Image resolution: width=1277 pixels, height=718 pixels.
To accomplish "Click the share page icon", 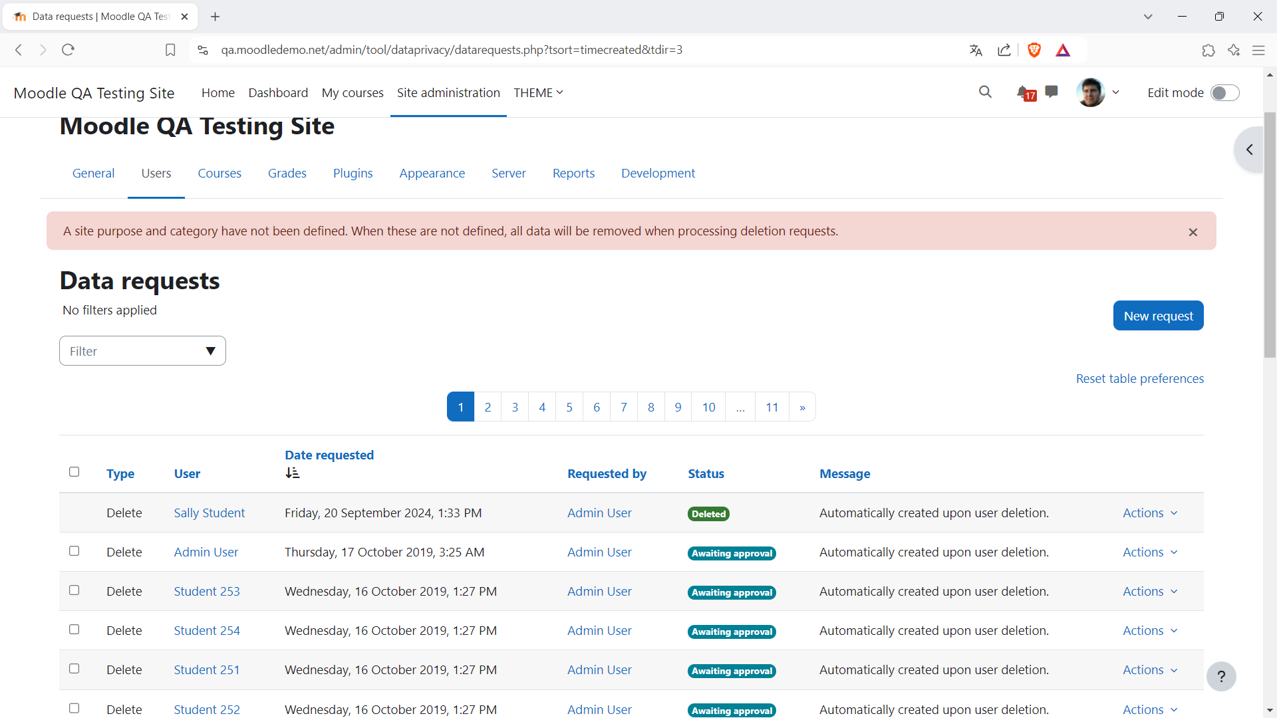I will (x=1004, y=50).
